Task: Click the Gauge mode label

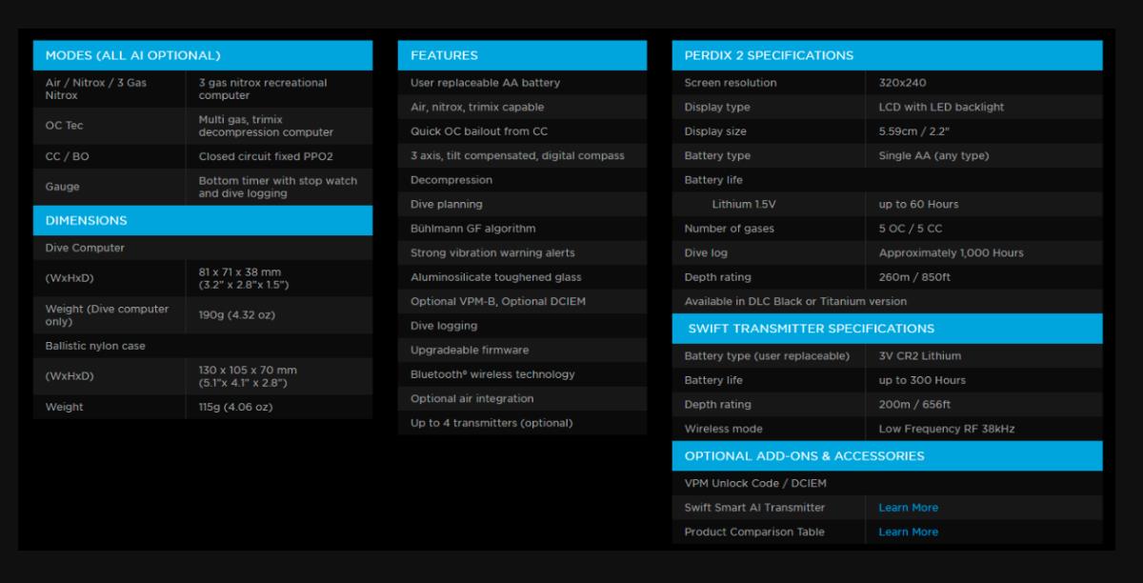Action: (63, 187)
